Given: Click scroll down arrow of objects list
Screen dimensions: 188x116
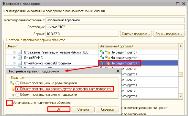Looking at the screenshot, I should [181, 96].
